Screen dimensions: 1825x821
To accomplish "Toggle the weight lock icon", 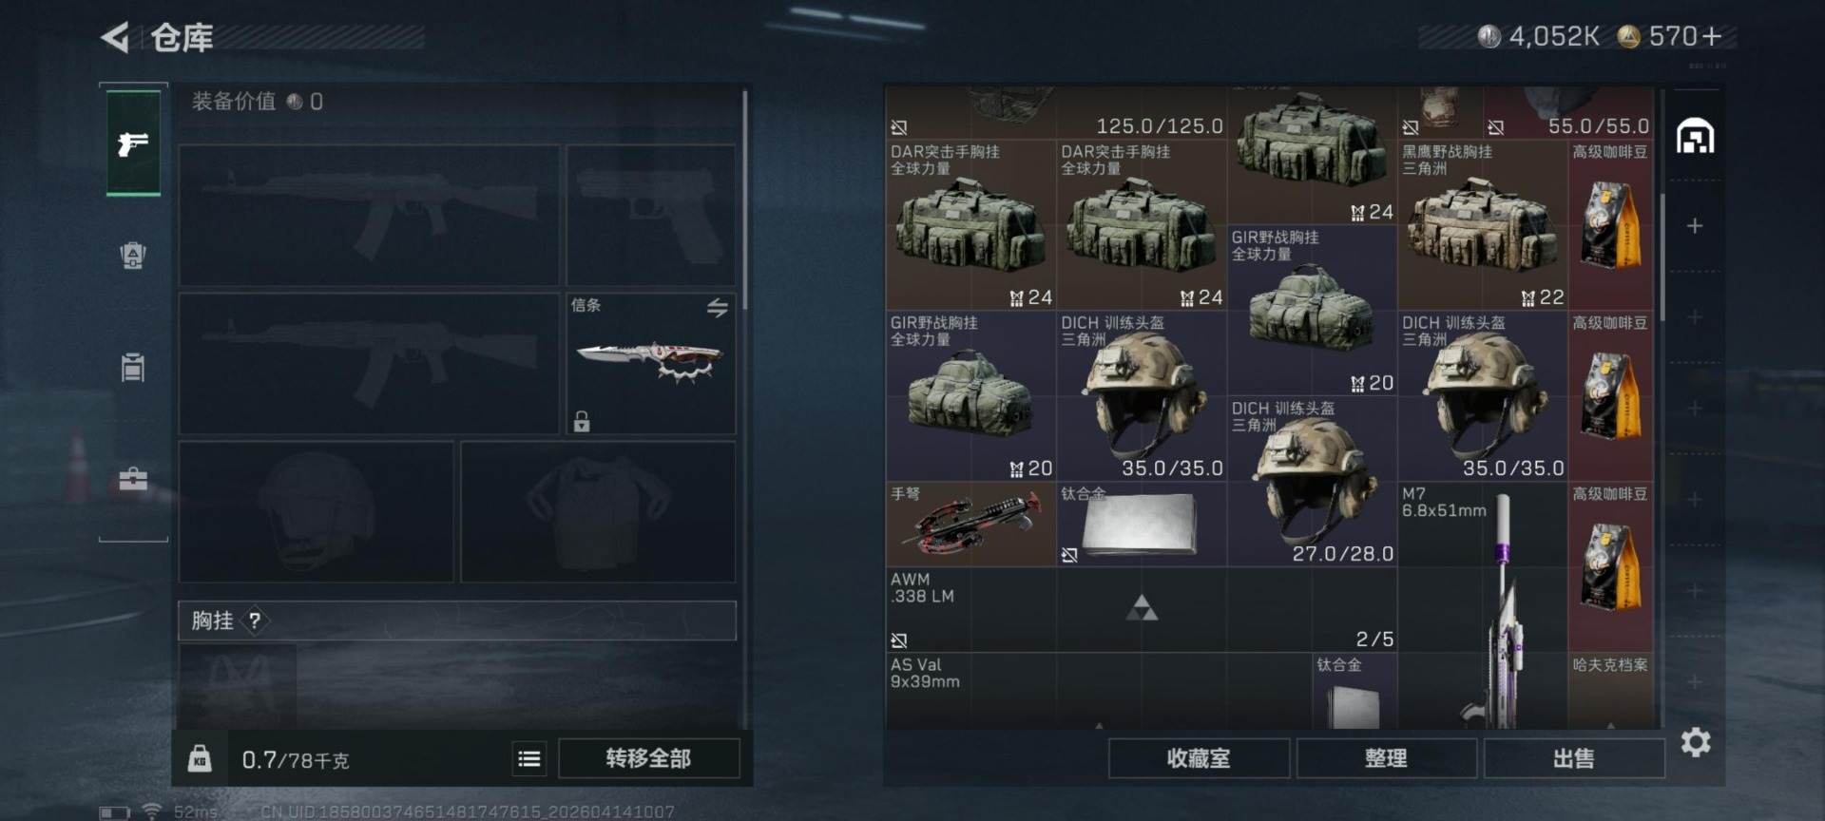I will pyautogui.click(x=200, y=758).
